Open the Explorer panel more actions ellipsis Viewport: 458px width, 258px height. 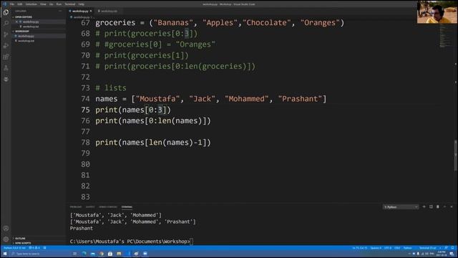coord(60,11)
